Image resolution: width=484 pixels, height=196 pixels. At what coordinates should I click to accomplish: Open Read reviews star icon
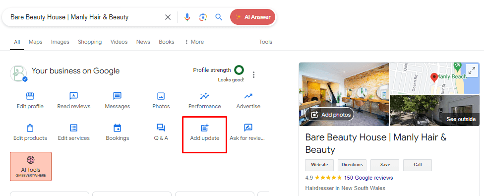[74, 96]
